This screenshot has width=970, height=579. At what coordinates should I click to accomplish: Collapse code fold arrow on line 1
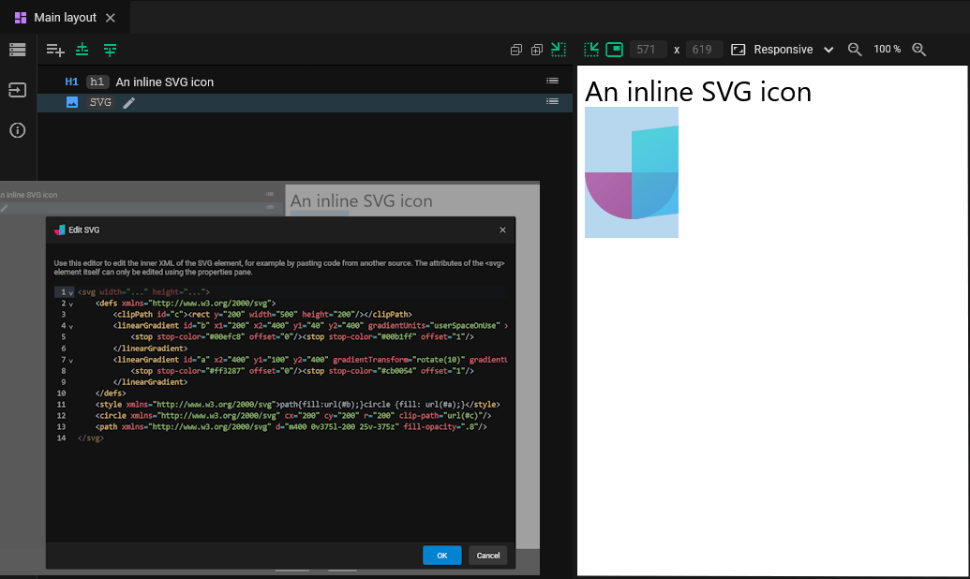[71, 293]
